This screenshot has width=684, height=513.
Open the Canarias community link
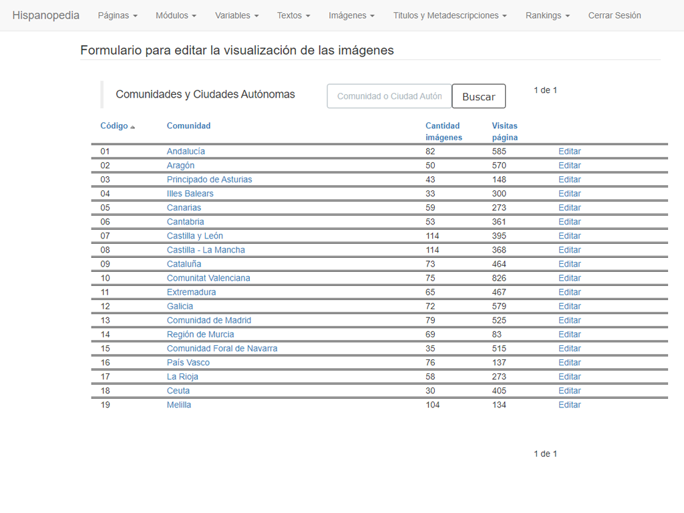tap(184, 208)
